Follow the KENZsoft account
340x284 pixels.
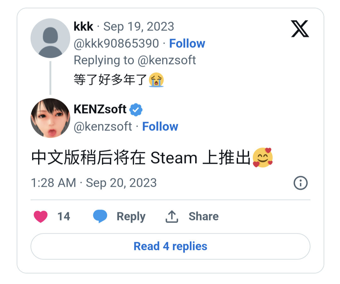(160, 126)
